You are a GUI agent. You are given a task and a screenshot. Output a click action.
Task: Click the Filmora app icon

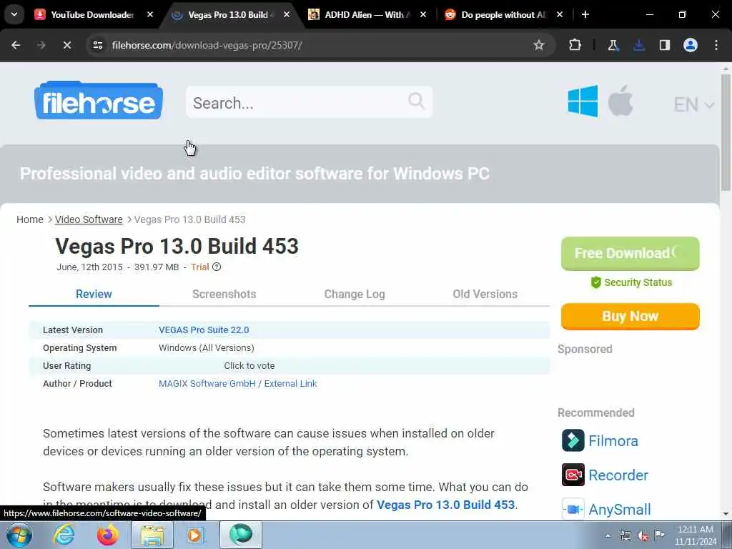coord(573,440)
